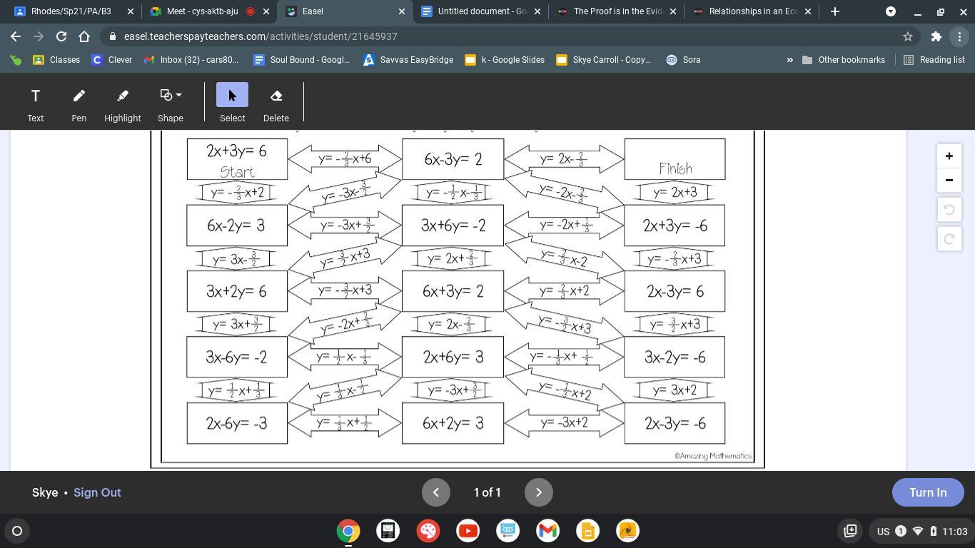
Task: Open the tab search dropdown
Action: (891, 11)
